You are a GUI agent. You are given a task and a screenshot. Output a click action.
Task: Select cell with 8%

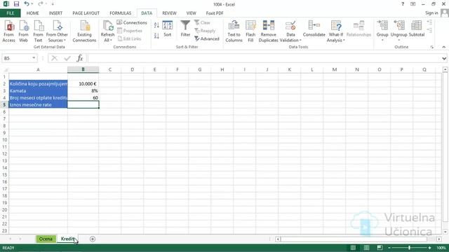click(83, 91)
